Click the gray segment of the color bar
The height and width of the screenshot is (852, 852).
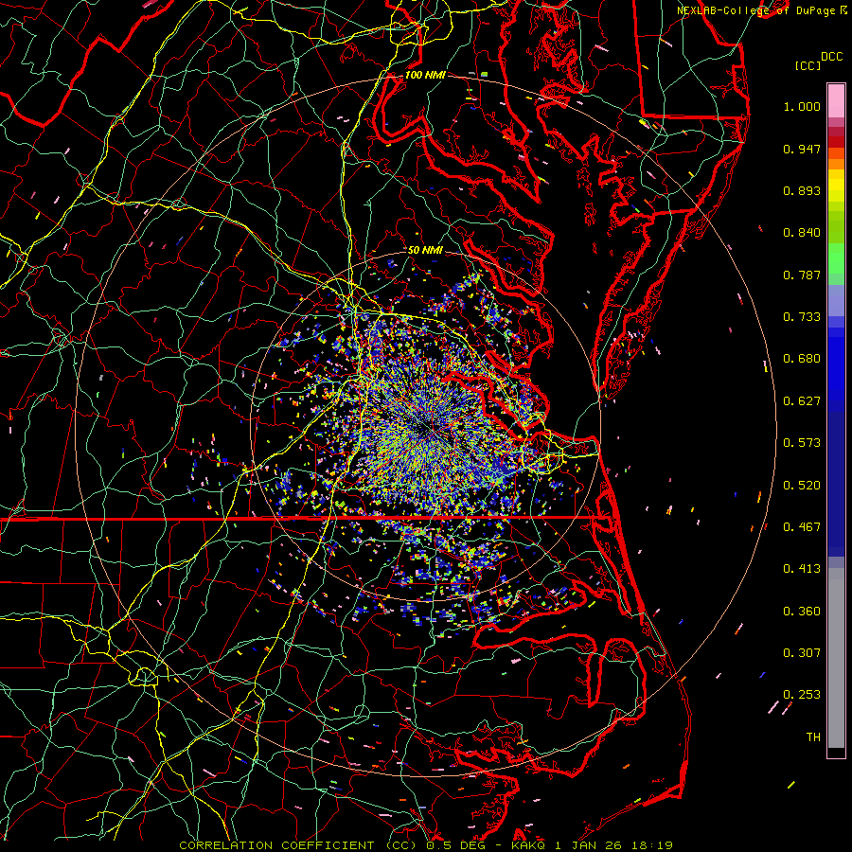pos(836,658)
